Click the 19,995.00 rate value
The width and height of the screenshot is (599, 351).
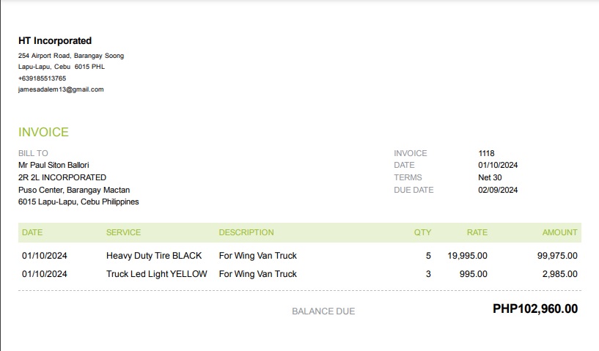coord(467,256)
